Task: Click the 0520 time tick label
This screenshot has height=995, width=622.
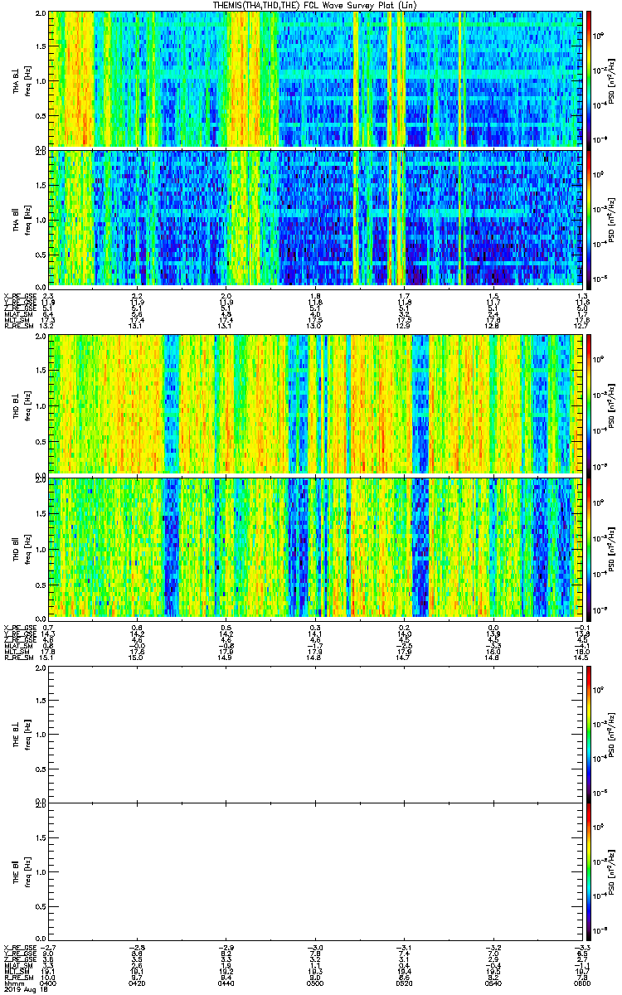Action: point(404,984)
